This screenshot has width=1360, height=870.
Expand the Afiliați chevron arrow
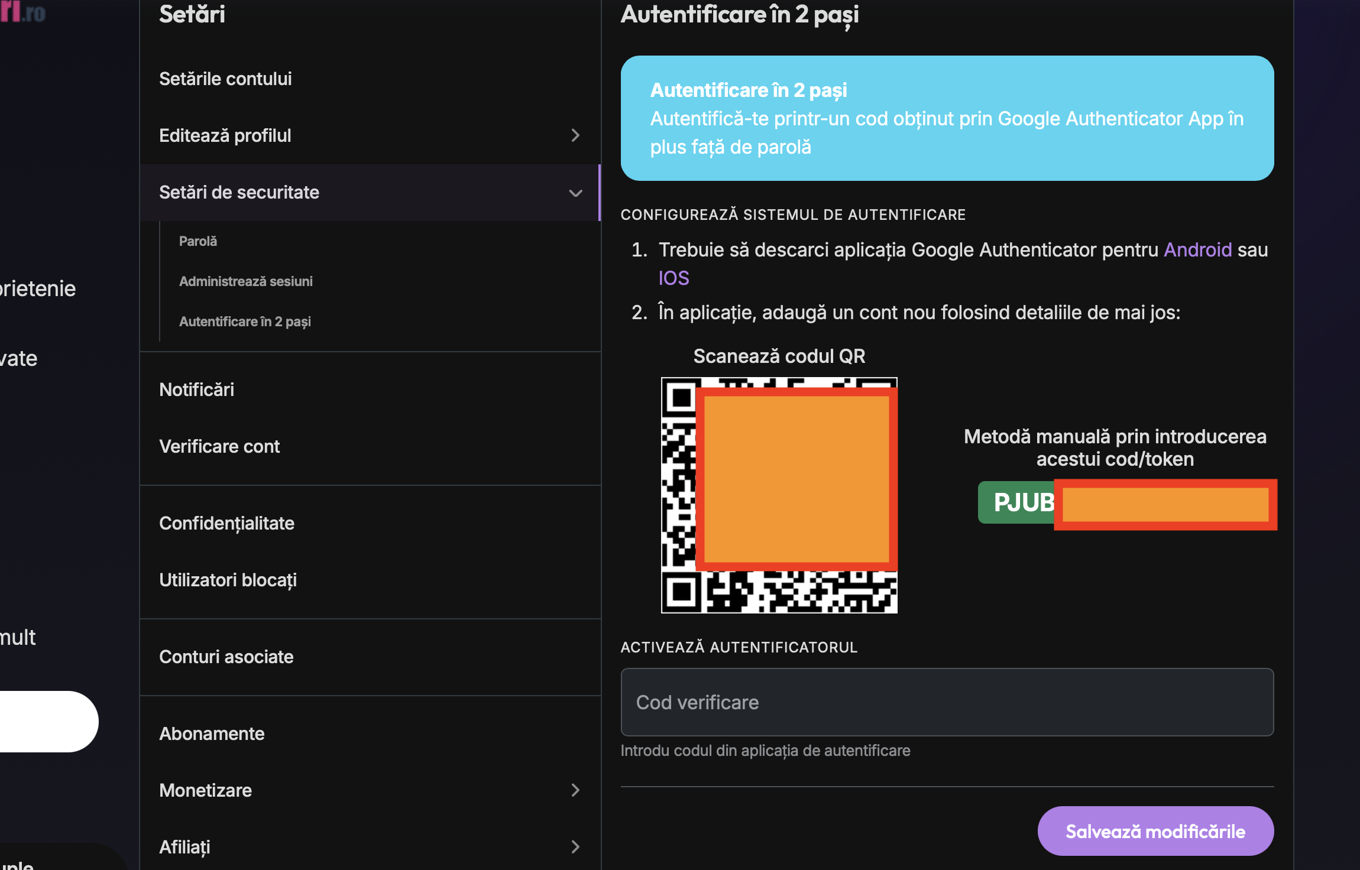[575, 847]
